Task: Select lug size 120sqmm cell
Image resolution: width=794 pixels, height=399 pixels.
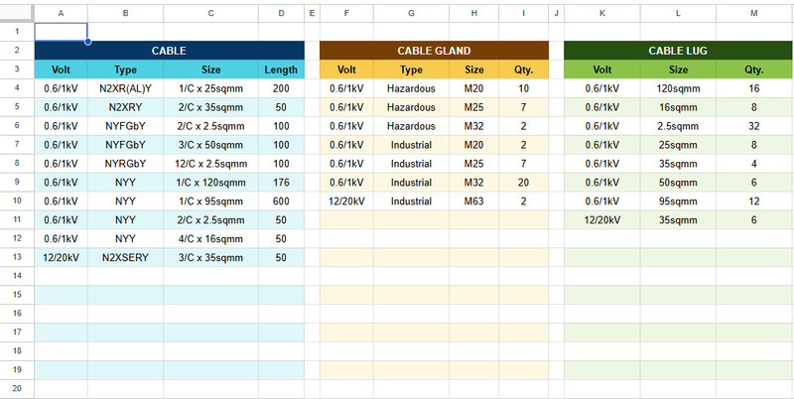Action: point(678,88)
